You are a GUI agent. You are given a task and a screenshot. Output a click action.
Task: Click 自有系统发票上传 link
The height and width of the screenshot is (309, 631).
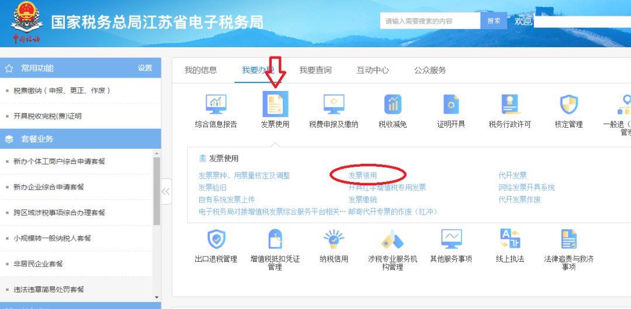[x=227, y=200]
